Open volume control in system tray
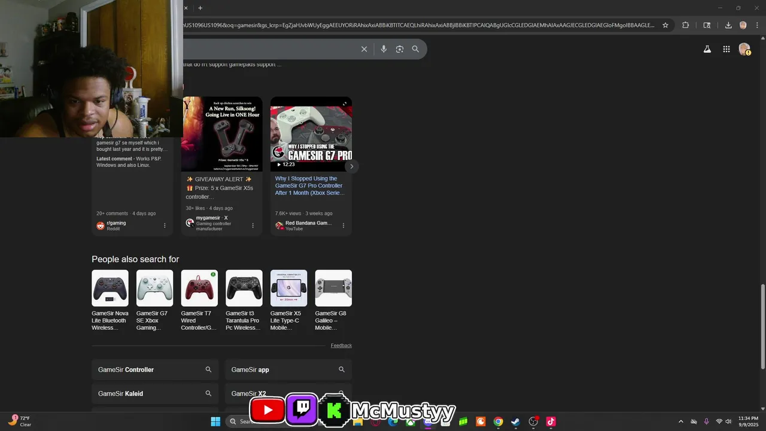The width and height of the screenshot is (766, 431). (728, 421)
